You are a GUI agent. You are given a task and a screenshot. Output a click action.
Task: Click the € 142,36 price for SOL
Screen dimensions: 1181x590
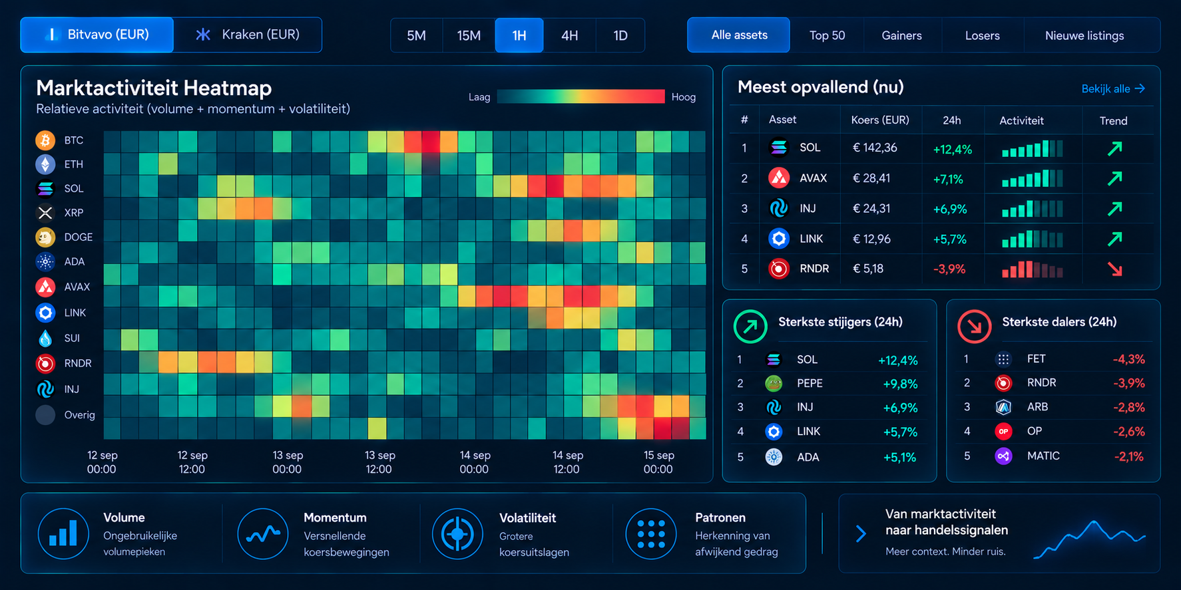coord(875,148)
